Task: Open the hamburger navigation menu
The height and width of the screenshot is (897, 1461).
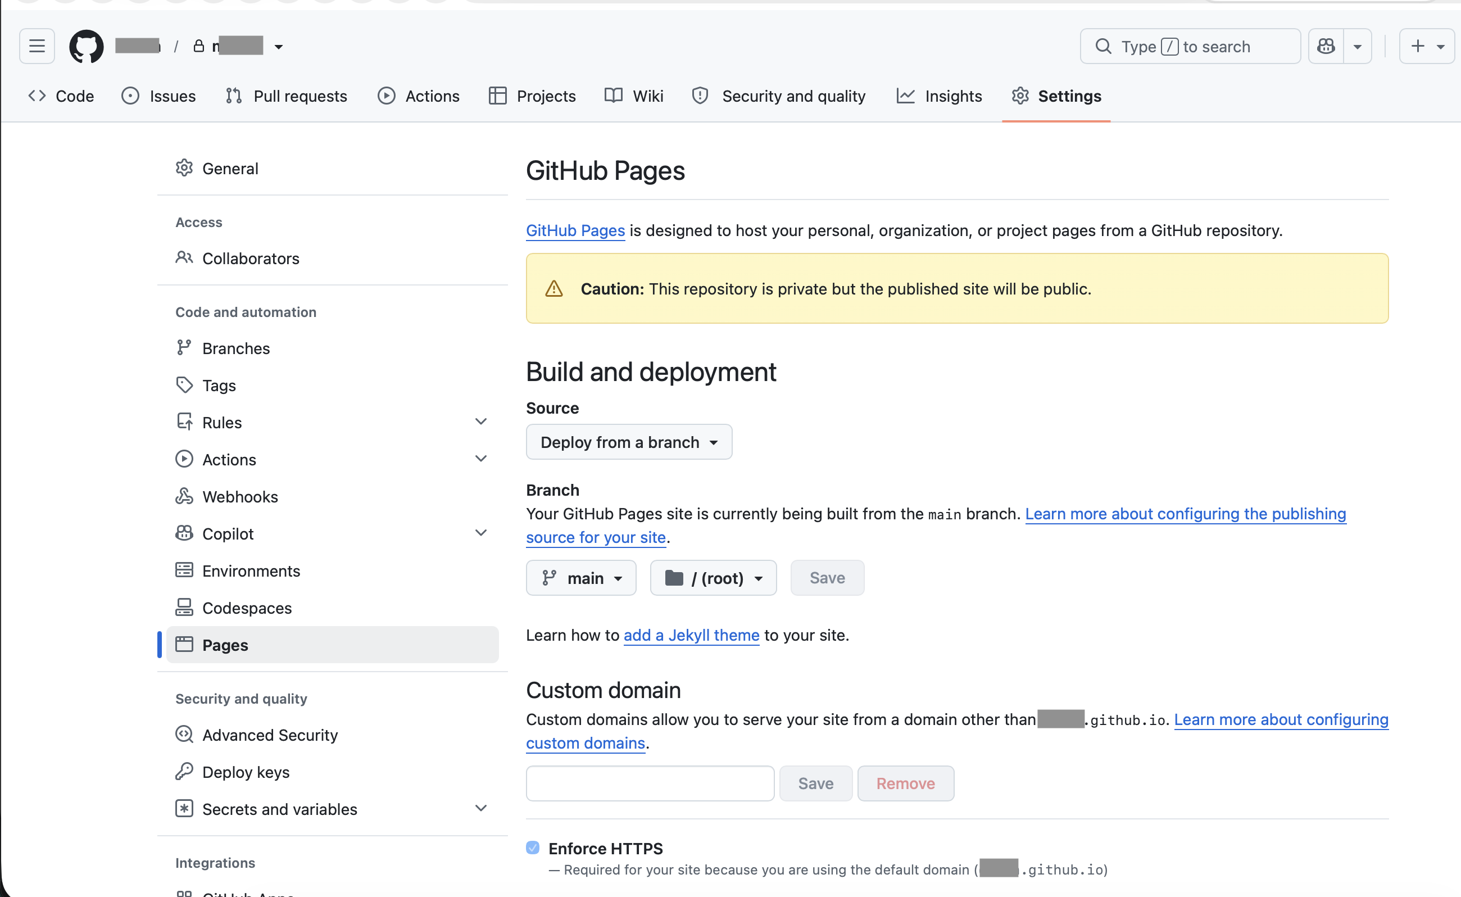Action: tap(37, 46)
